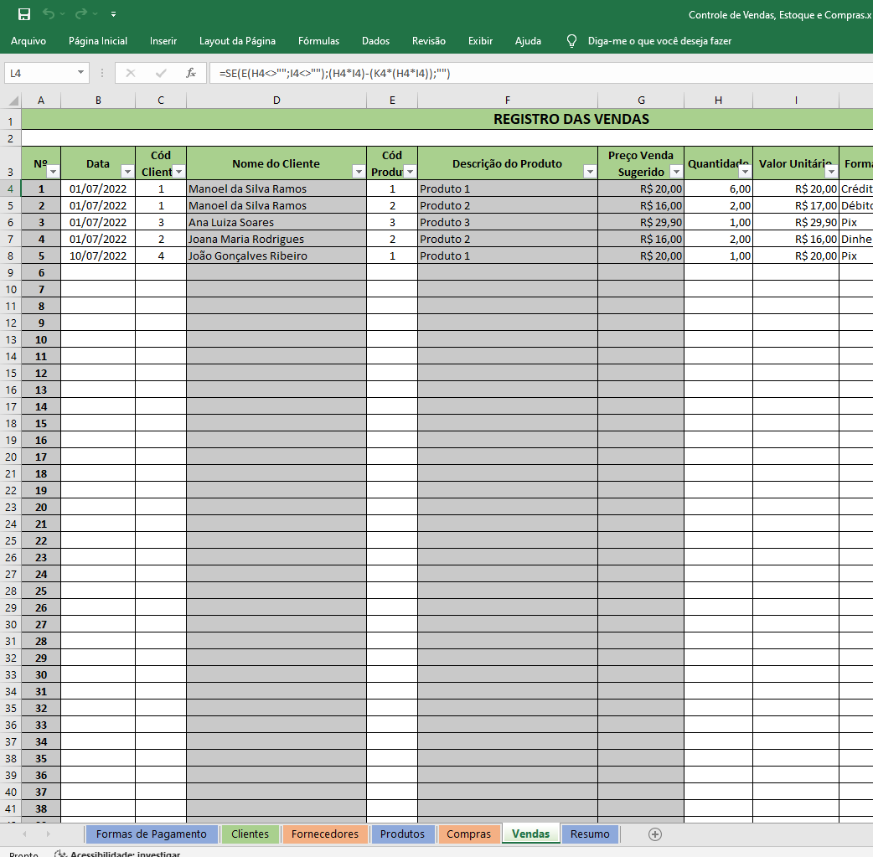The image size is (873, 857).
Task: Click the New Sheet plus icon
Action: tap(655, 834)
